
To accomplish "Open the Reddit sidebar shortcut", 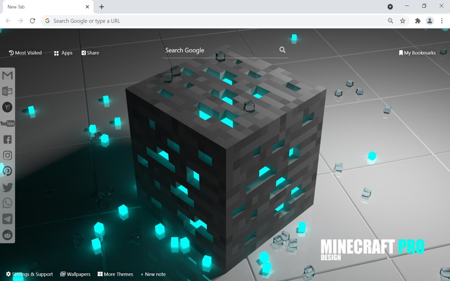I will coord(7,235).
